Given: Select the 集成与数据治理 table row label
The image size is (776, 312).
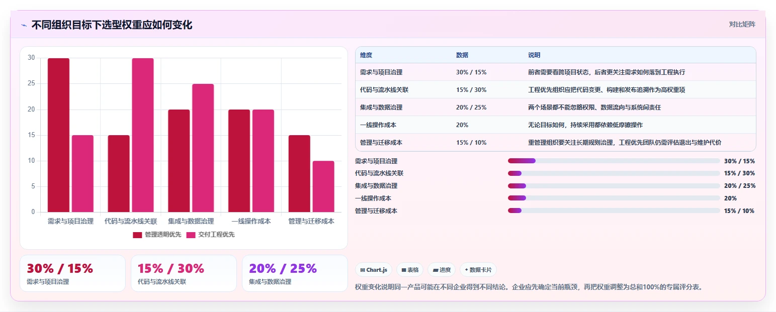Looking at the screenshot, I should [381, 108].
